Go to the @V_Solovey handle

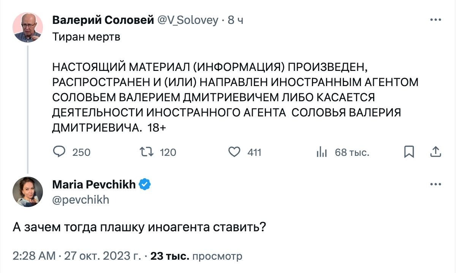(188, 20)
